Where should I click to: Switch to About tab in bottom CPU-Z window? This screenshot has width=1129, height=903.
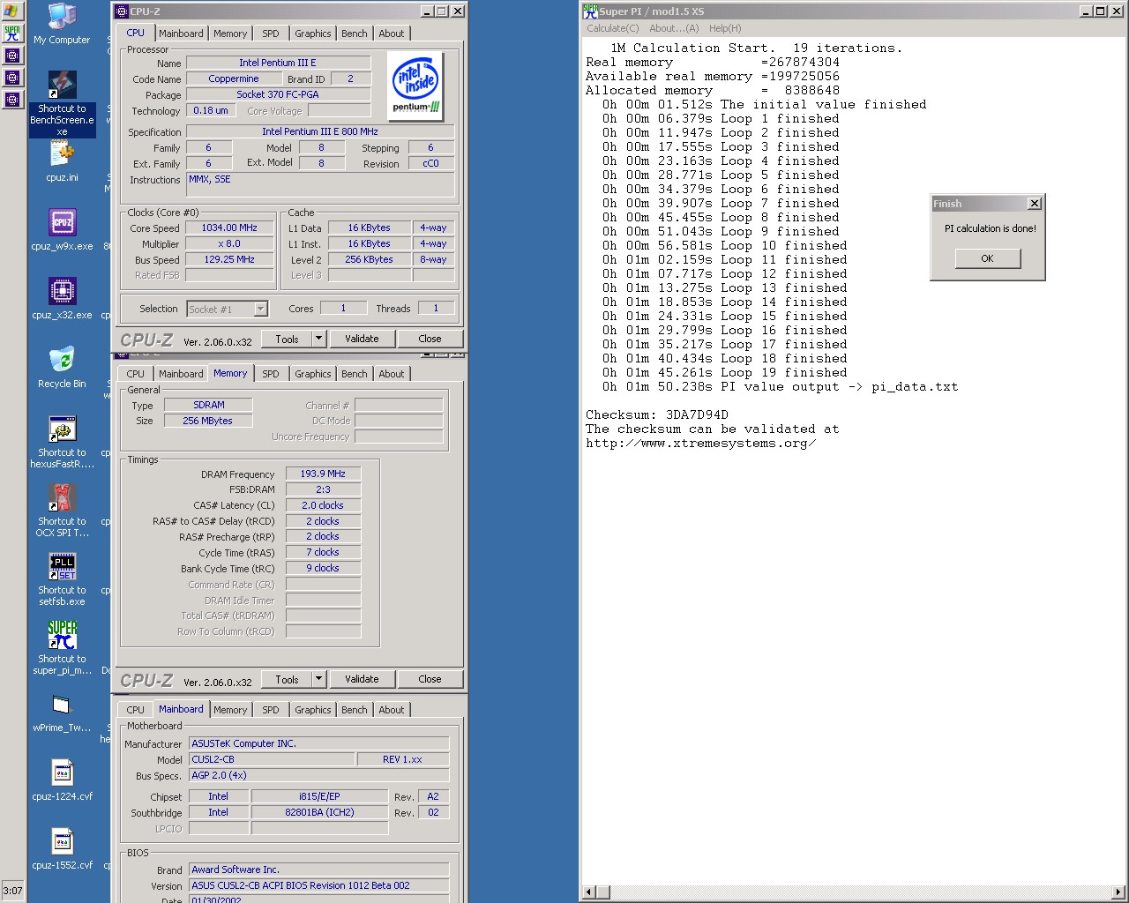[392, 710]
